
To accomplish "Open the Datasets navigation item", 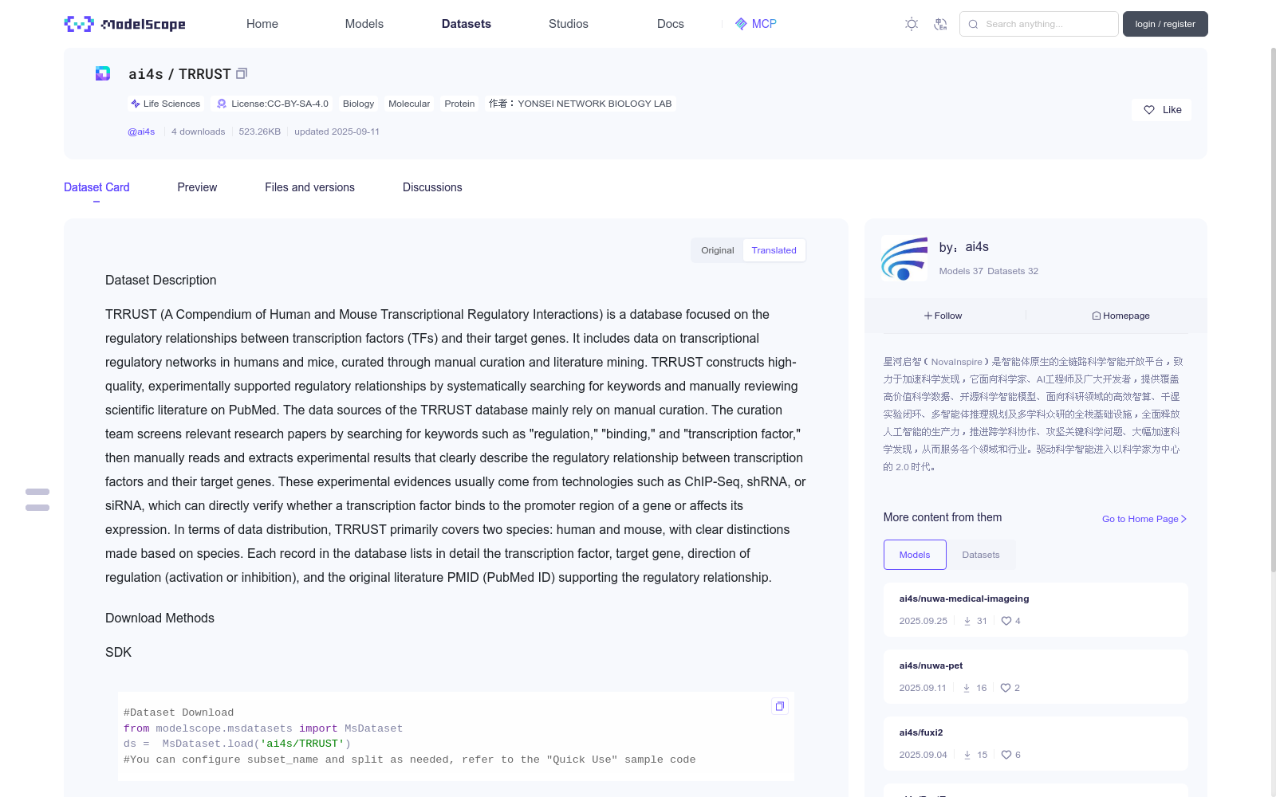I will 467,24.
